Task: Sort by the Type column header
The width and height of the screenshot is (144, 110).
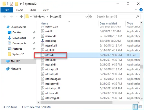Action: coord(130,23)
